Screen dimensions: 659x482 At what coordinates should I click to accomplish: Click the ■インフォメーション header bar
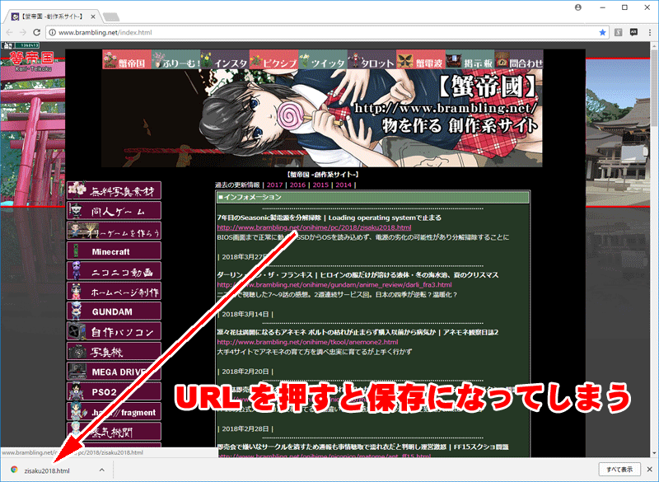372,197
